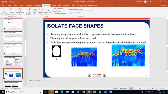The image size is (168, 94).
Task: Switch to the Home tab
Action: click(x=9, y=5)
